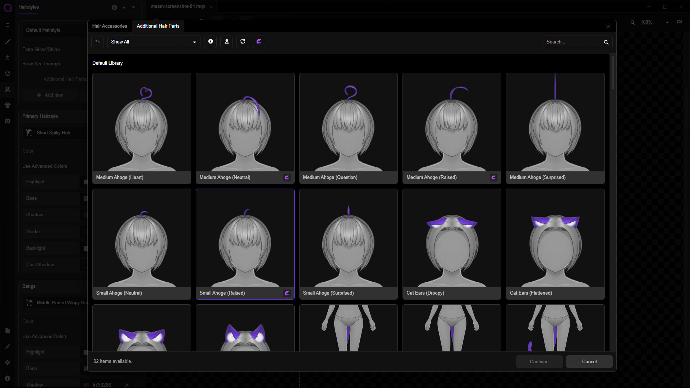The height and width of the screenshot is (388, 690).
Task: Expand Use Advanced Colors under Primary Hairstyle
Action: 45,166
